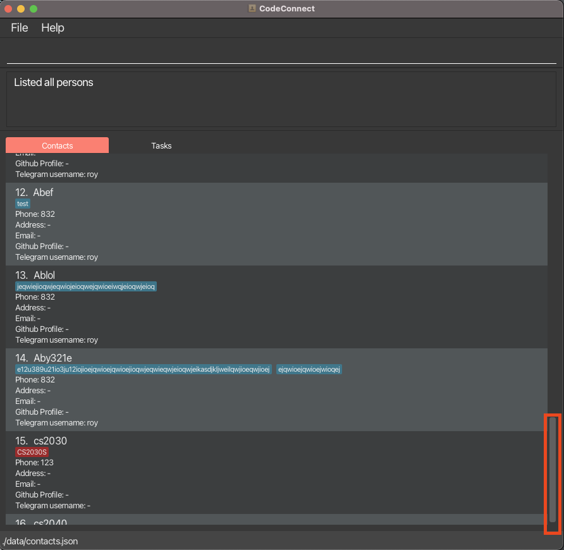Screen dimensions: 564x550
Task: Click 'Address: -' under Ablol
Action: [33, 307]
